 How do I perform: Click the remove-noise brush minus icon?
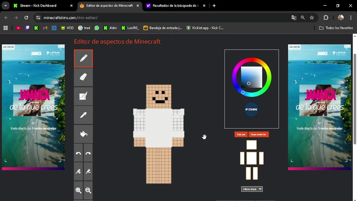tap(88, 172)
